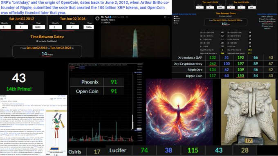The width and height of the screenshot is (278, 156).
Task: Click the Mr. Pool display name
Action: 105,17
